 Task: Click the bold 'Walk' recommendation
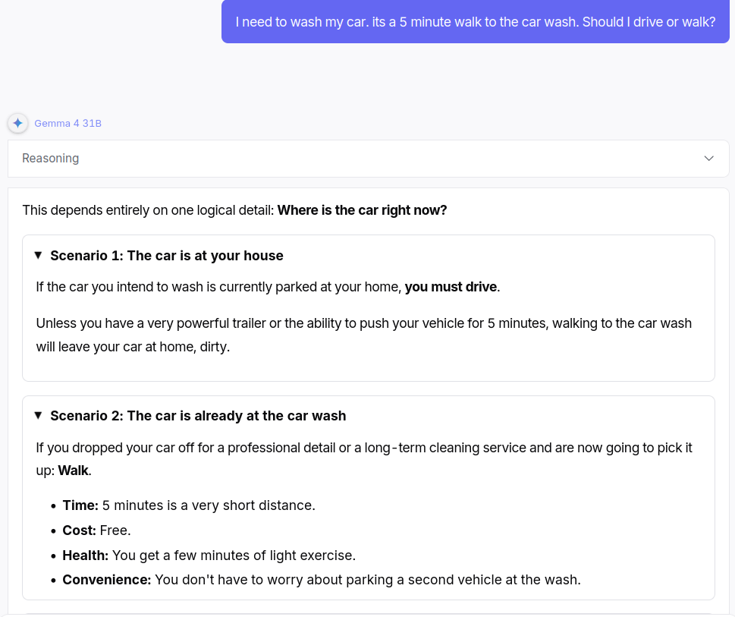73,471
